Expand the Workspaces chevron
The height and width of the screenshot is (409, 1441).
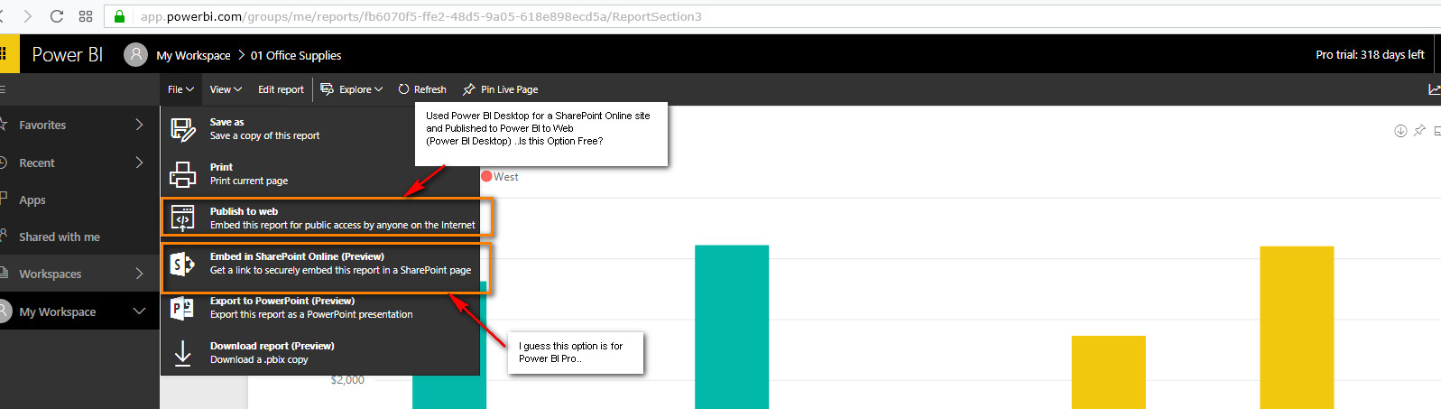coord(139,274)
